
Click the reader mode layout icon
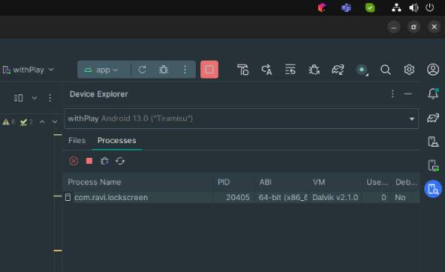tap(19, 98)
